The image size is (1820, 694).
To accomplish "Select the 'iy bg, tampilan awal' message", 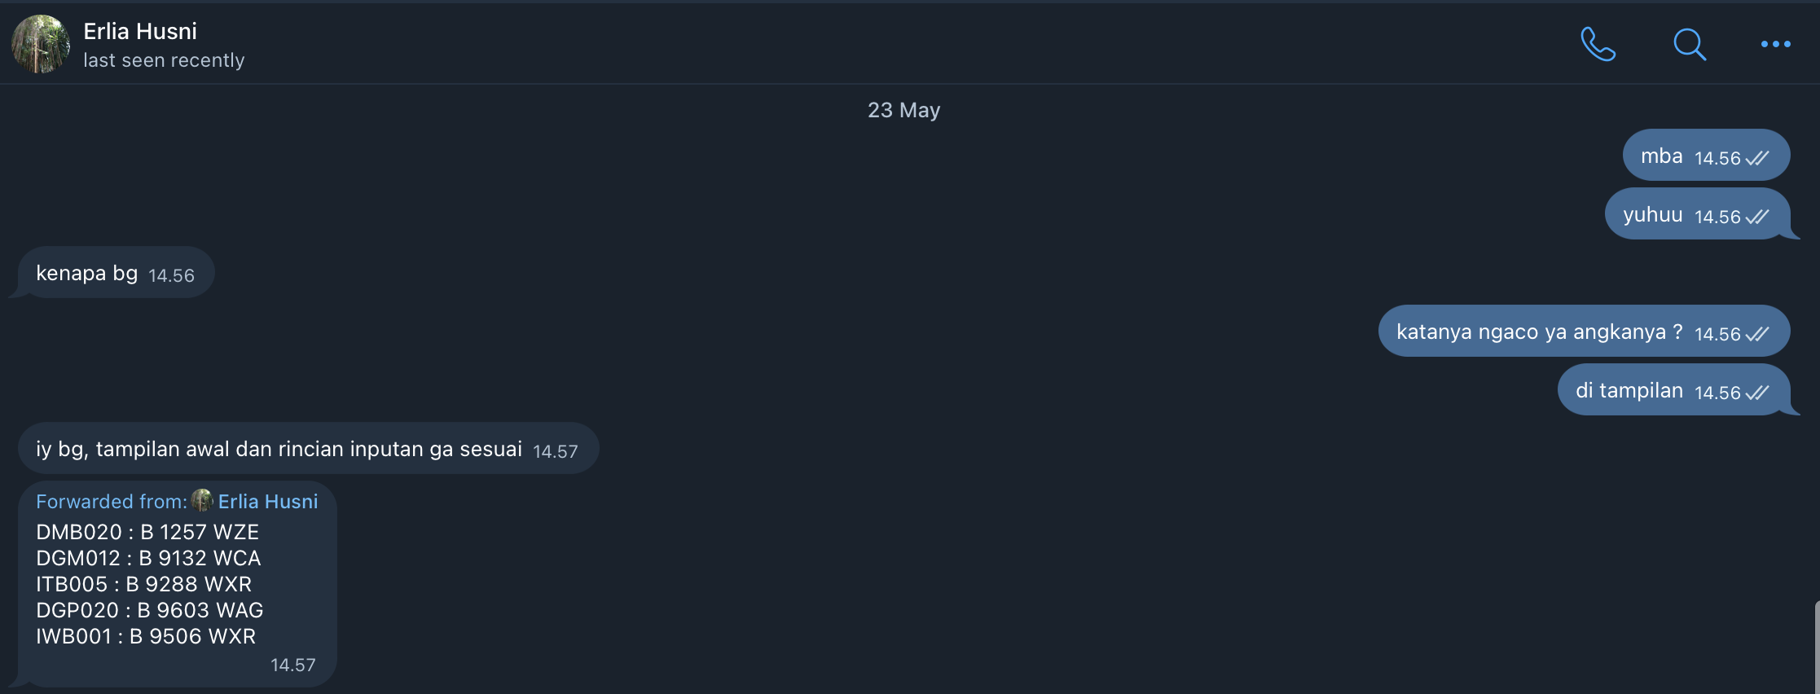I will 308,448.
